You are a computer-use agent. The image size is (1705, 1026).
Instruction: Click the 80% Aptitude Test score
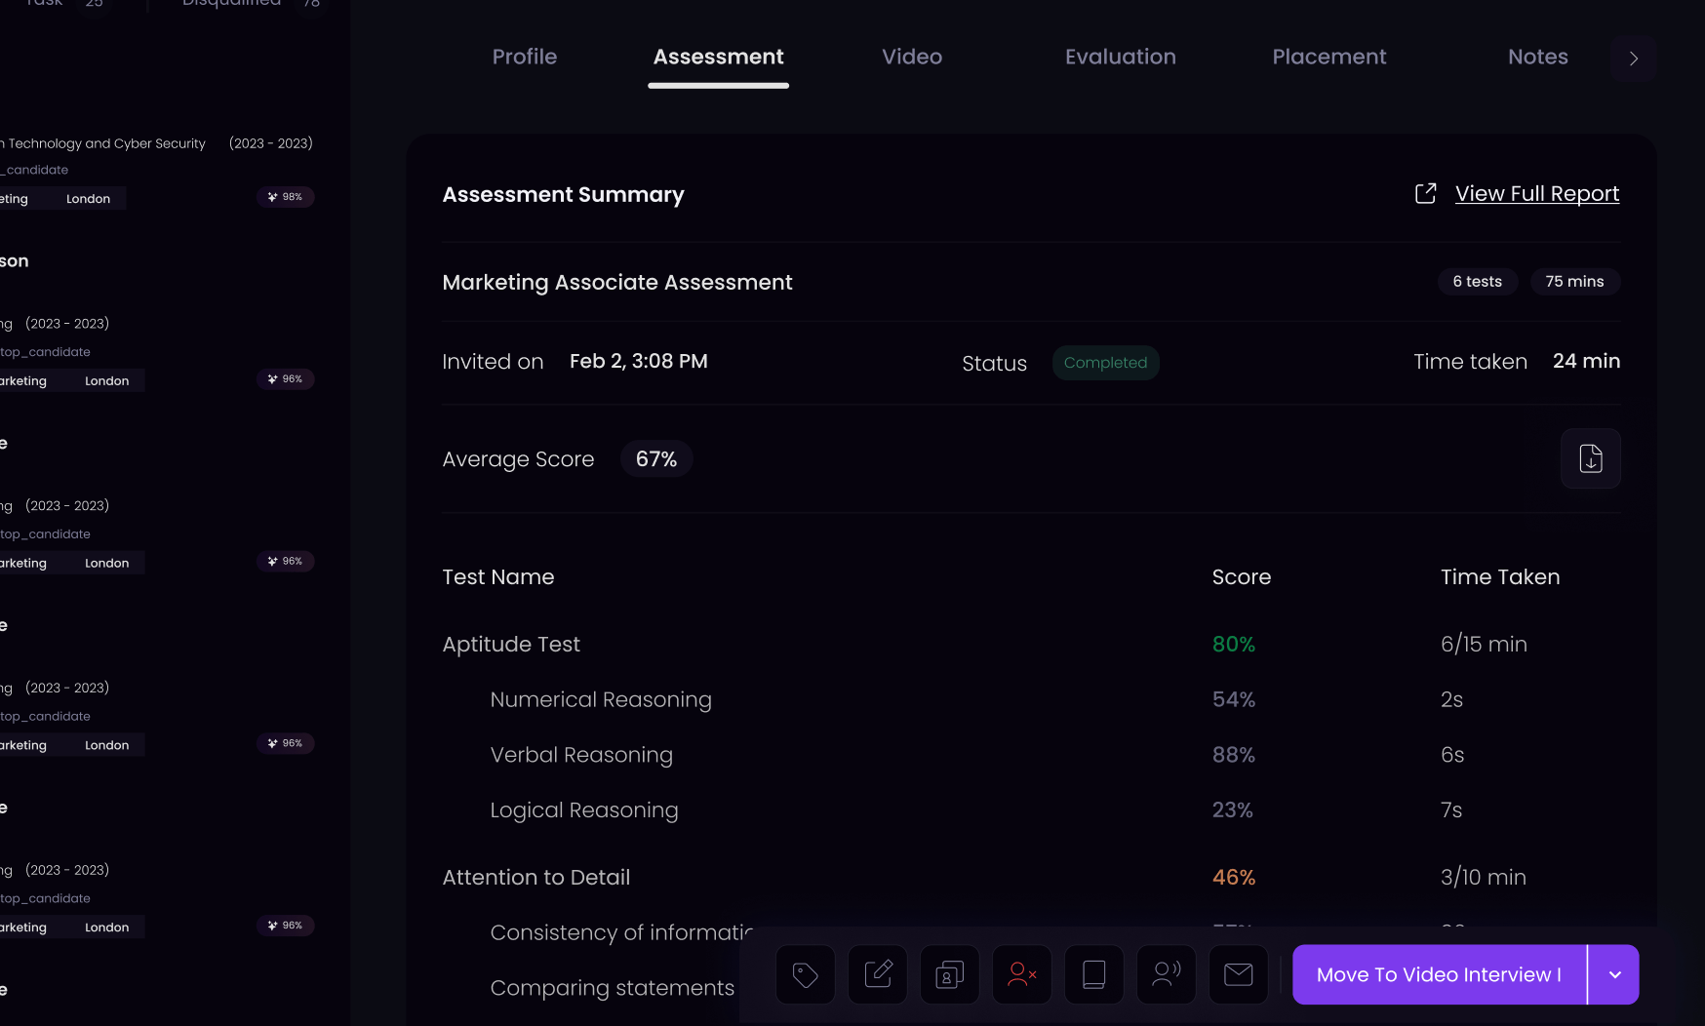pyautogui.click(x=1233, y=645)
